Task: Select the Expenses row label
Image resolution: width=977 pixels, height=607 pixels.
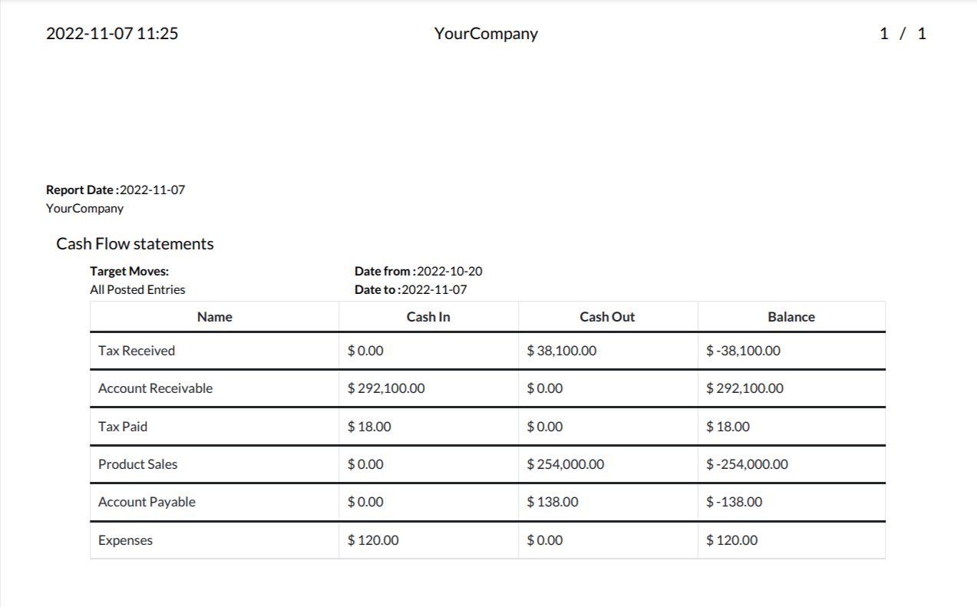Action: pyautogui.click(x=125, y=540)
